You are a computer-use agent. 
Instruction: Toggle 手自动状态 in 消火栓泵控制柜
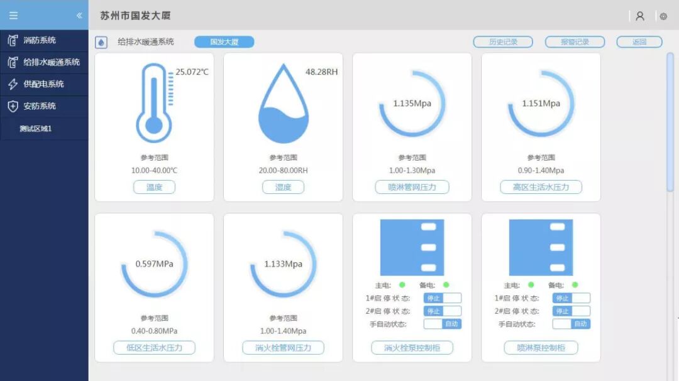click(443, 324)
